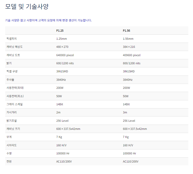This screenshot has height=174, width=193.
Task: Select the 주사율 row label
Action: pyautogui.click(x=10, y=80)
